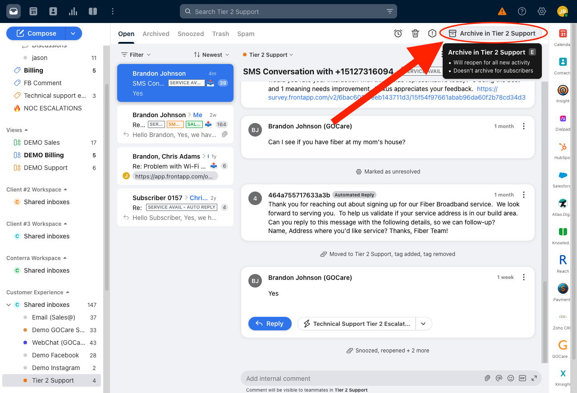Screen dimensions: 577x393
Task: Click the trash delete conversation icon
Action: point(416,33)
